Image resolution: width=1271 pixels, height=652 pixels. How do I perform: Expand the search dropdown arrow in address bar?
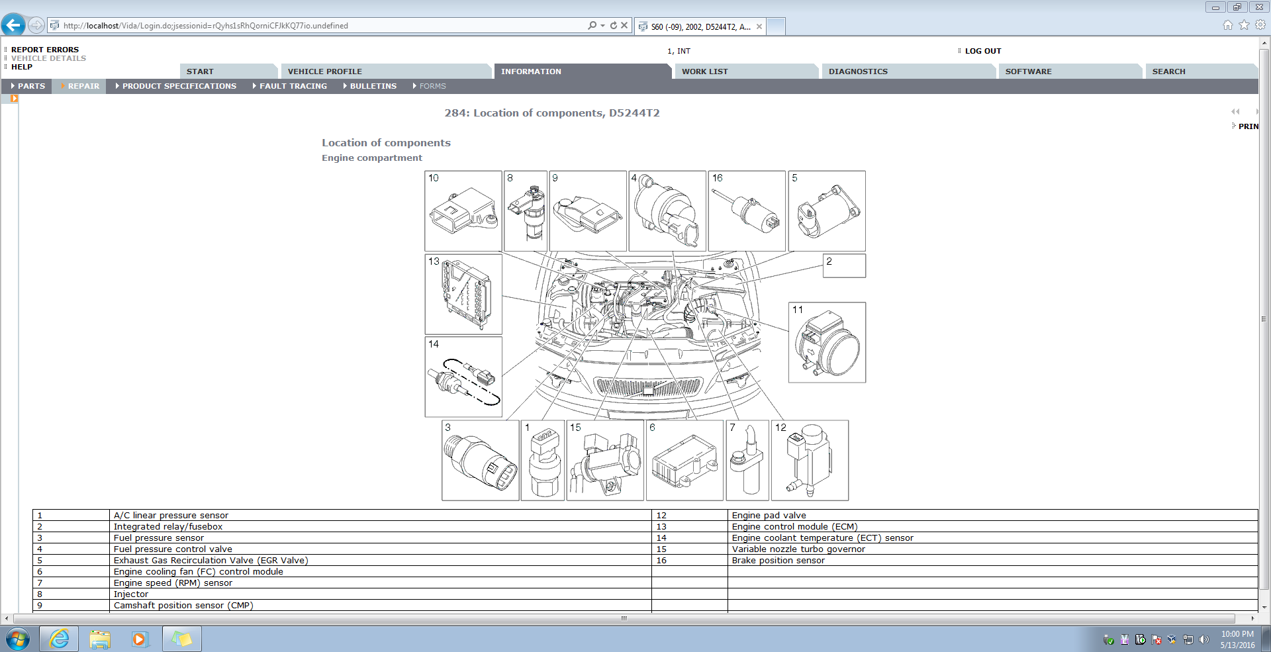click(602, 25)
